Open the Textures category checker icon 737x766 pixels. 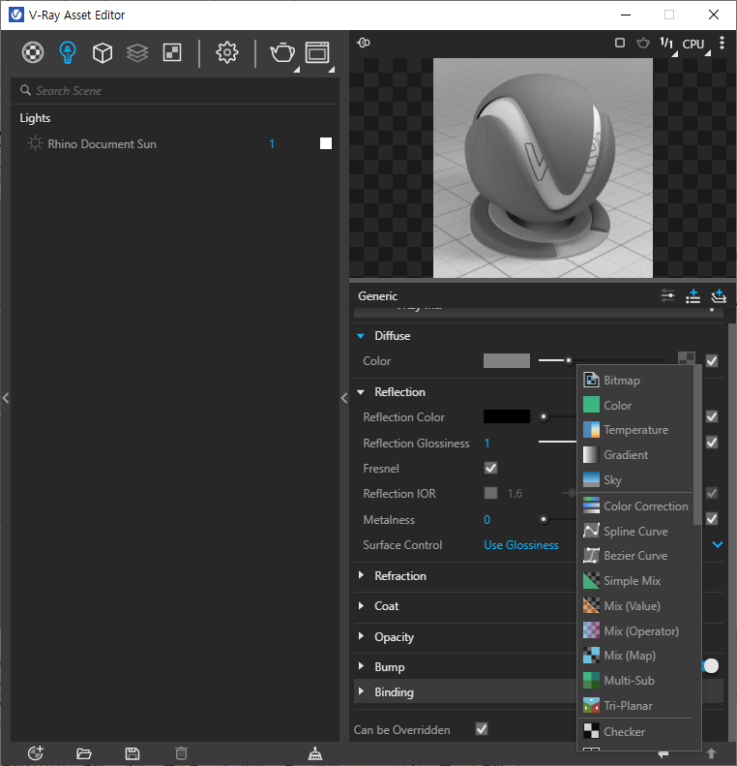(x=172, y=52)
